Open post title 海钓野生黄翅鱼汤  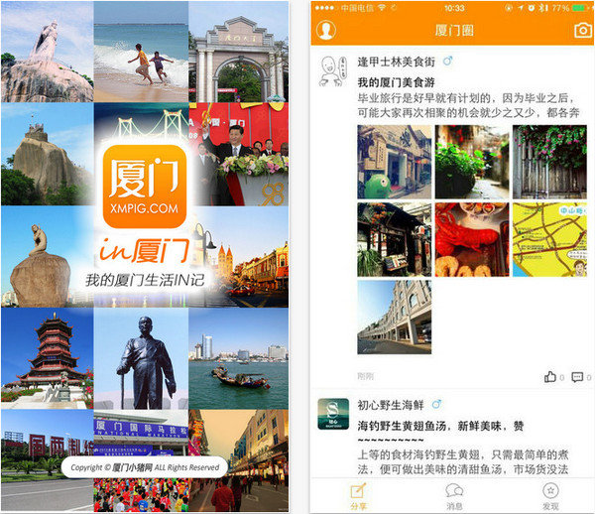point(440,426)
